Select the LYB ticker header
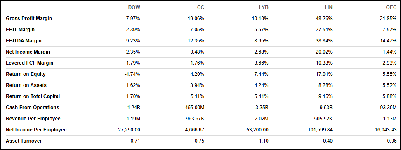Image resolution: width=401 pixels, height=150 pixels. click(264, 7)
